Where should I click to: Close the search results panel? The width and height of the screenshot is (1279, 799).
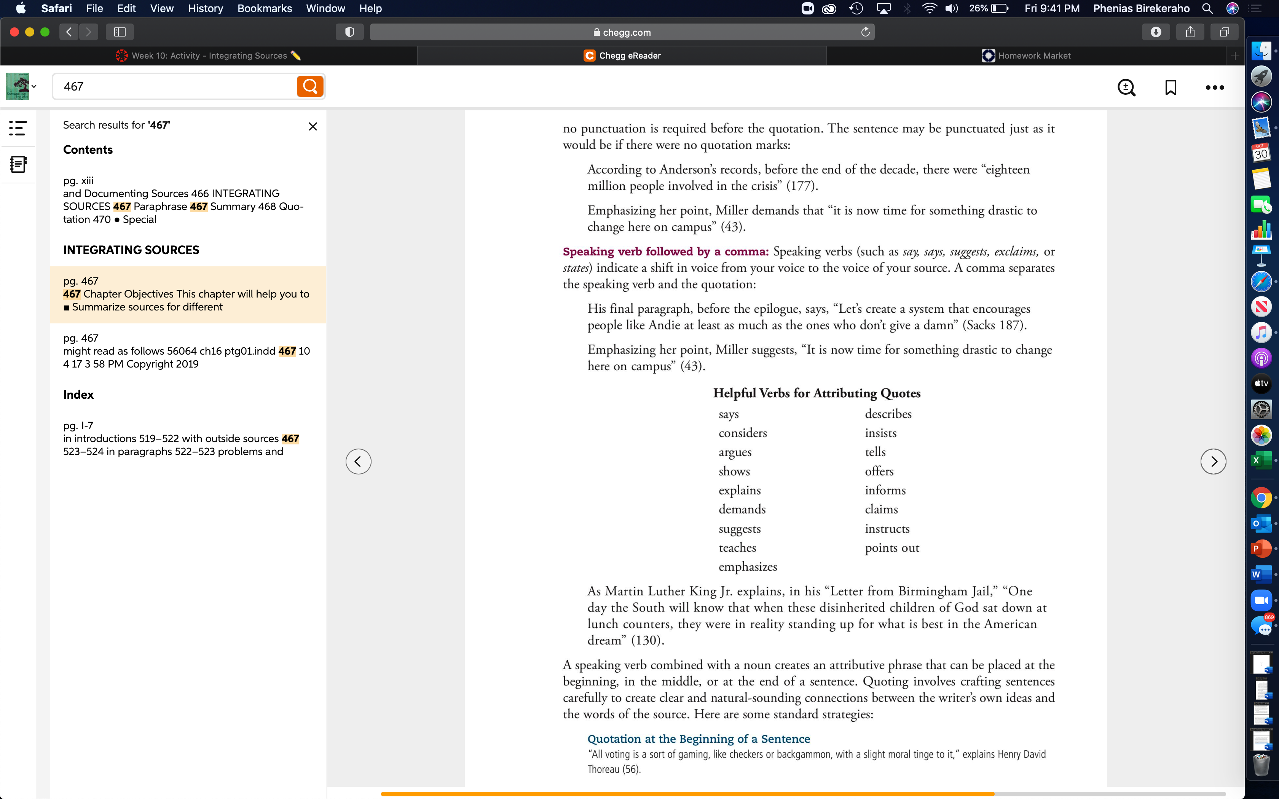(x=313, y=126)
